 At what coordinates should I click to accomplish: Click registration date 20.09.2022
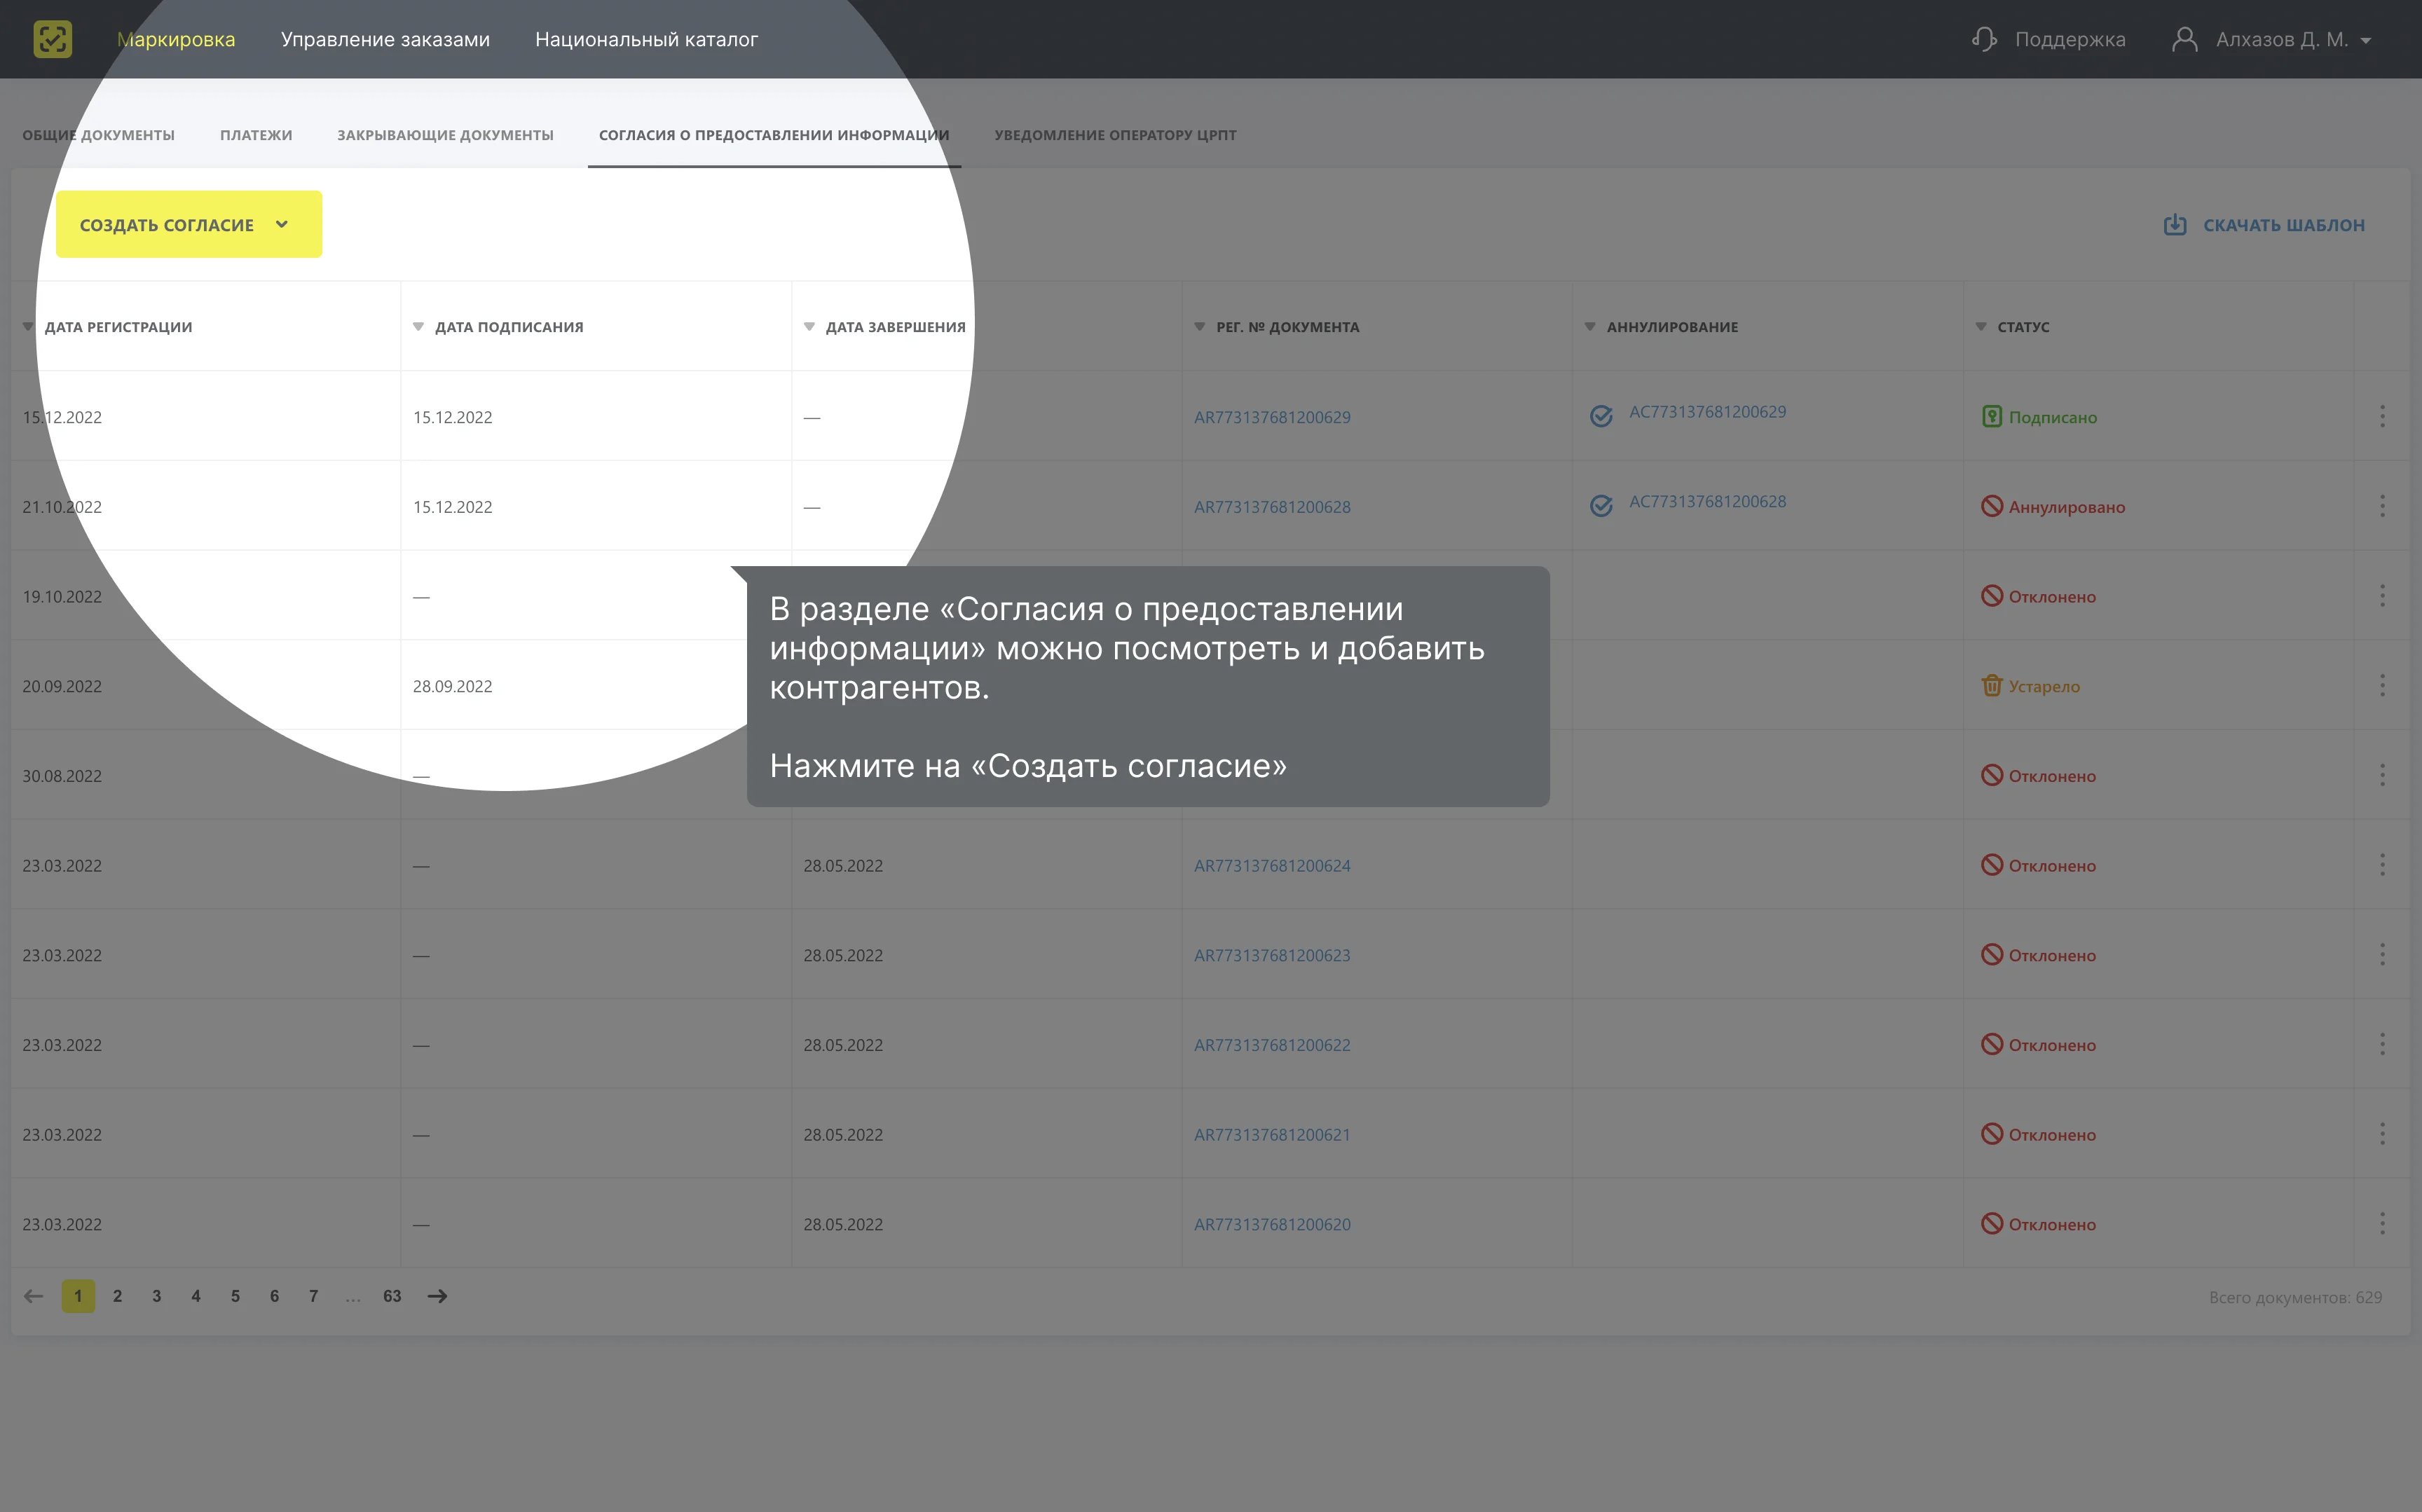(x=62, y=686)
